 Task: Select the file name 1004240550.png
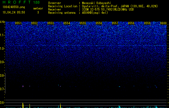click(x=14, y=7)
